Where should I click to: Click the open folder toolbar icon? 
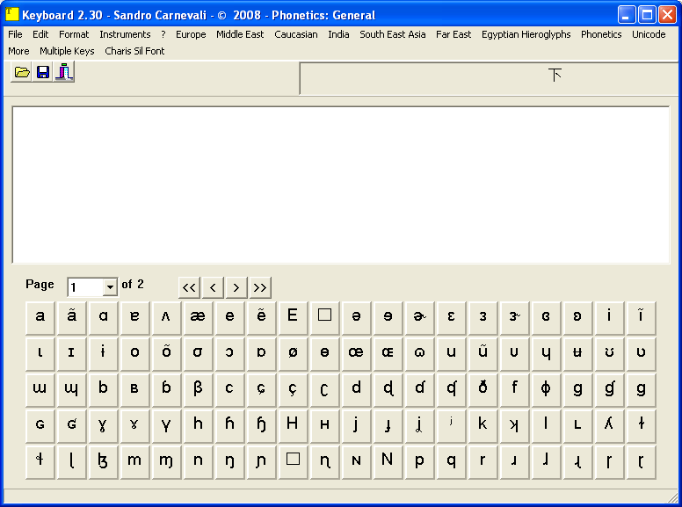point(22,72)
